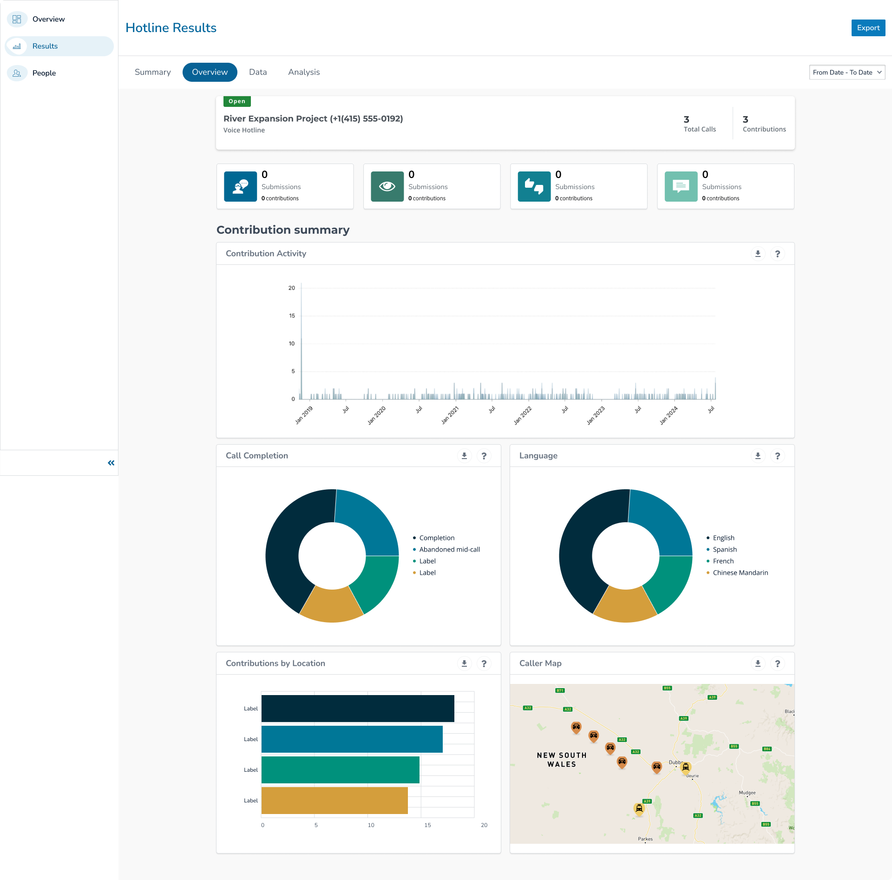This screenshot has height=880, width=892.
Task: Click the Export button
Action: point(868,28)
